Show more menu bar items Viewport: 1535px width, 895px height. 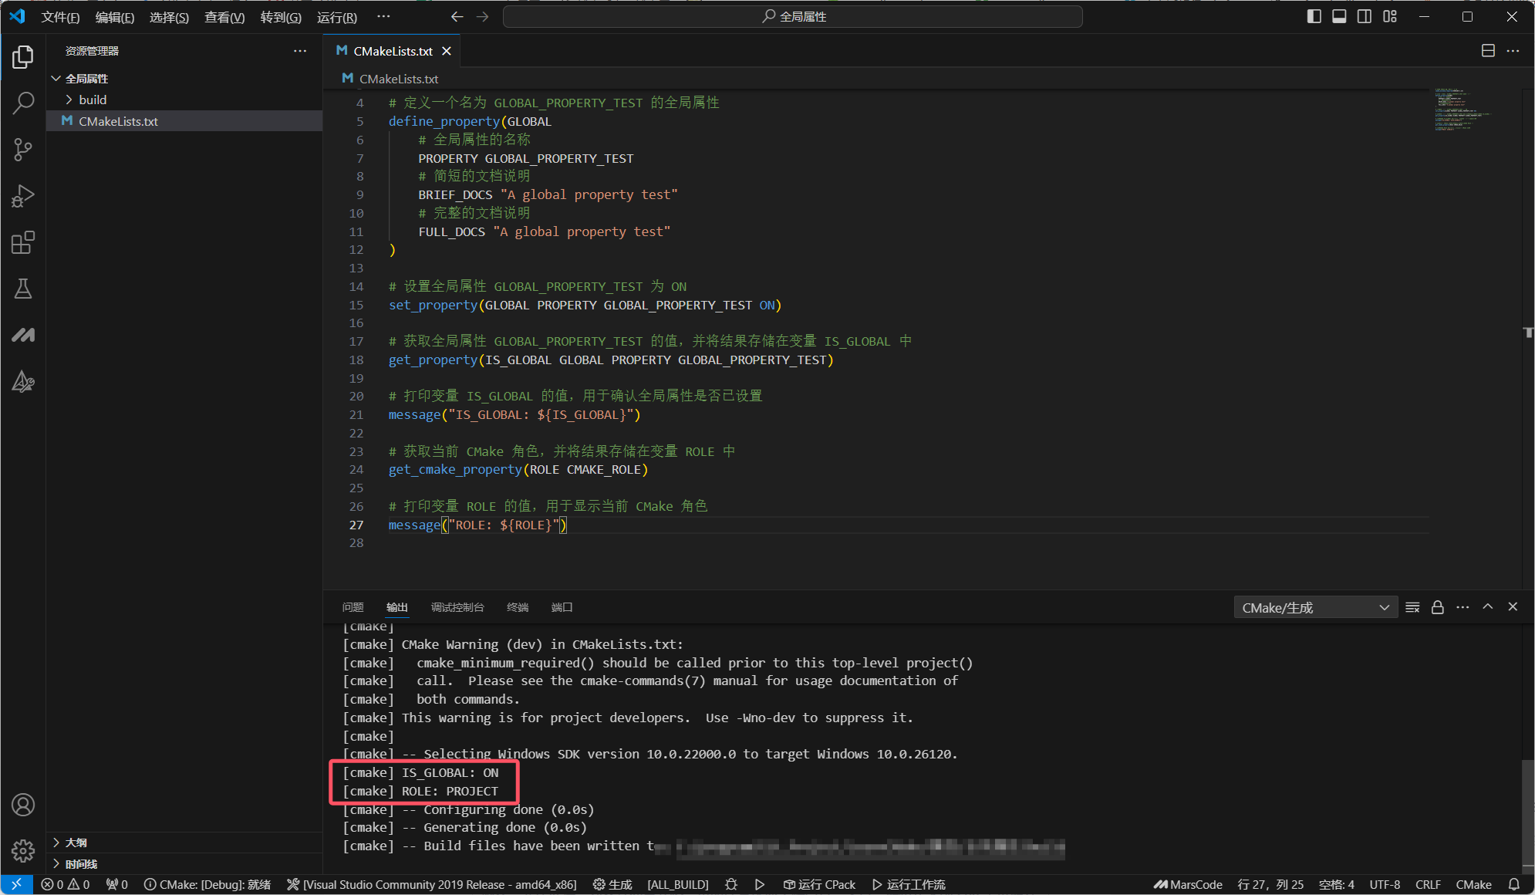tap(383, 16)
